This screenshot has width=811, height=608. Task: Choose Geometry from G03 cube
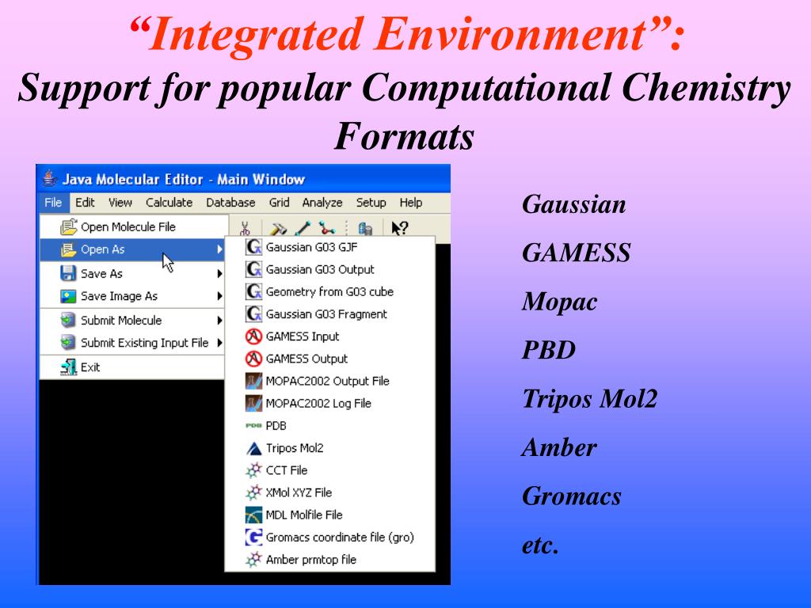coord(330,291)
